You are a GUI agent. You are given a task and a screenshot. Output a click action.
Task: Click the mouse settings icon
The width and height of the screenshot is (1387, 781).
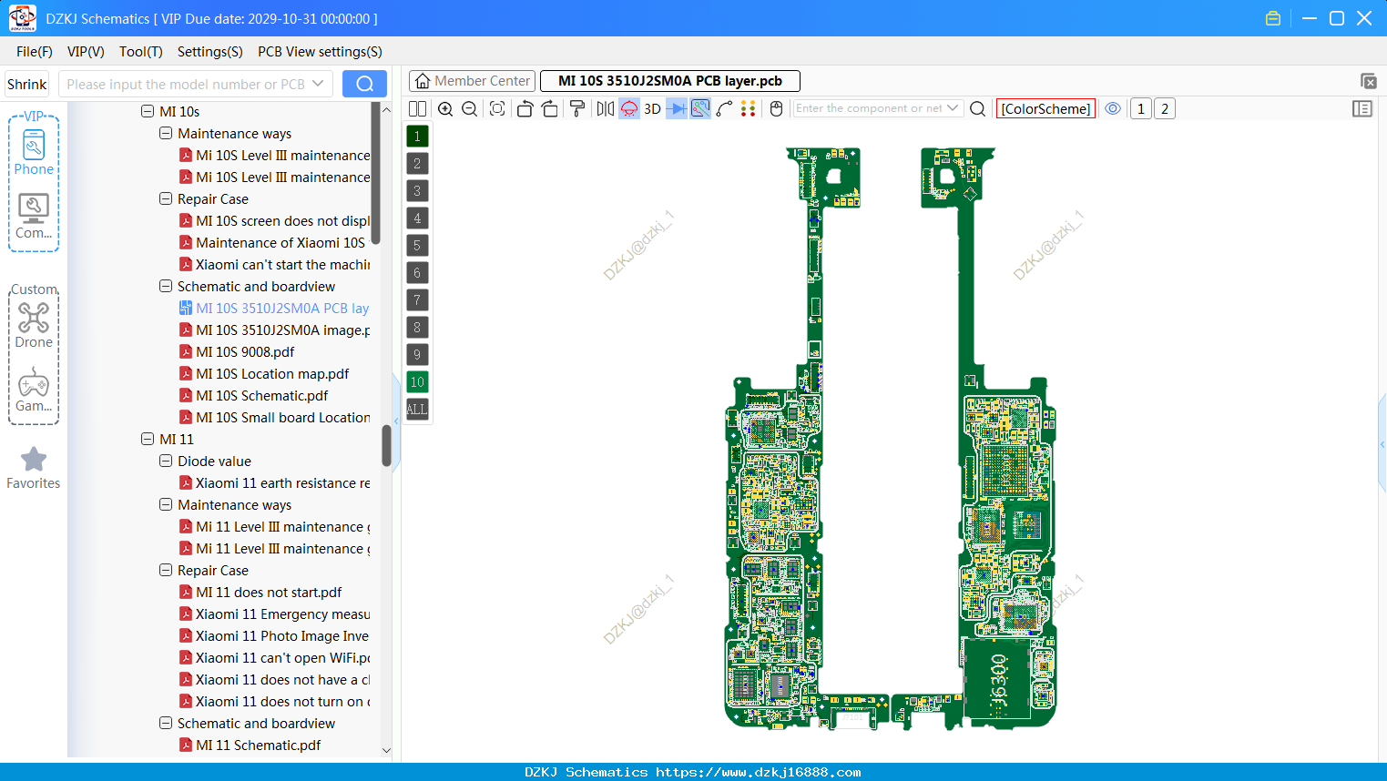click(776, 108)
